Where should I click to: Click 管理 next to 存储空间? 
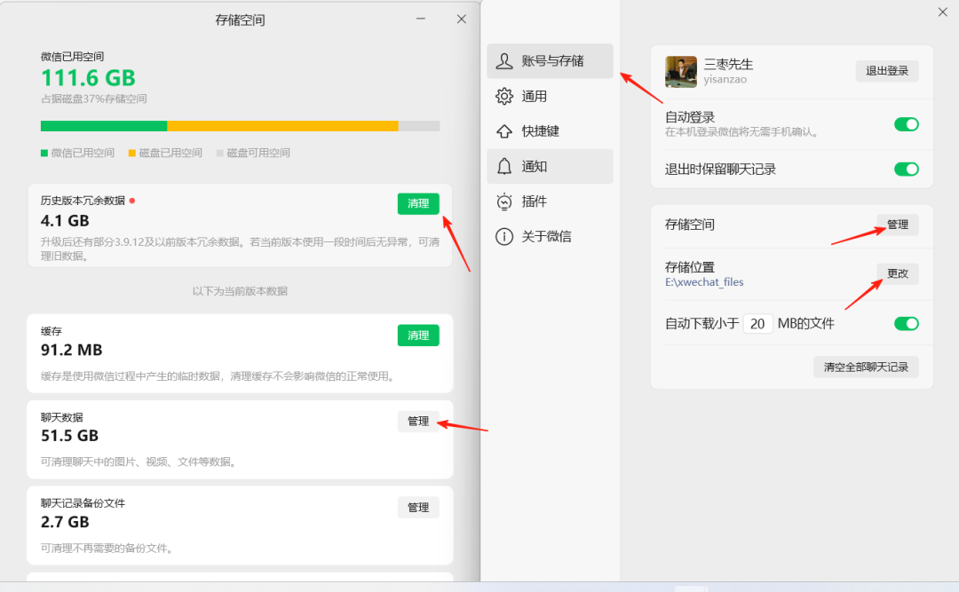click(897, 225)
